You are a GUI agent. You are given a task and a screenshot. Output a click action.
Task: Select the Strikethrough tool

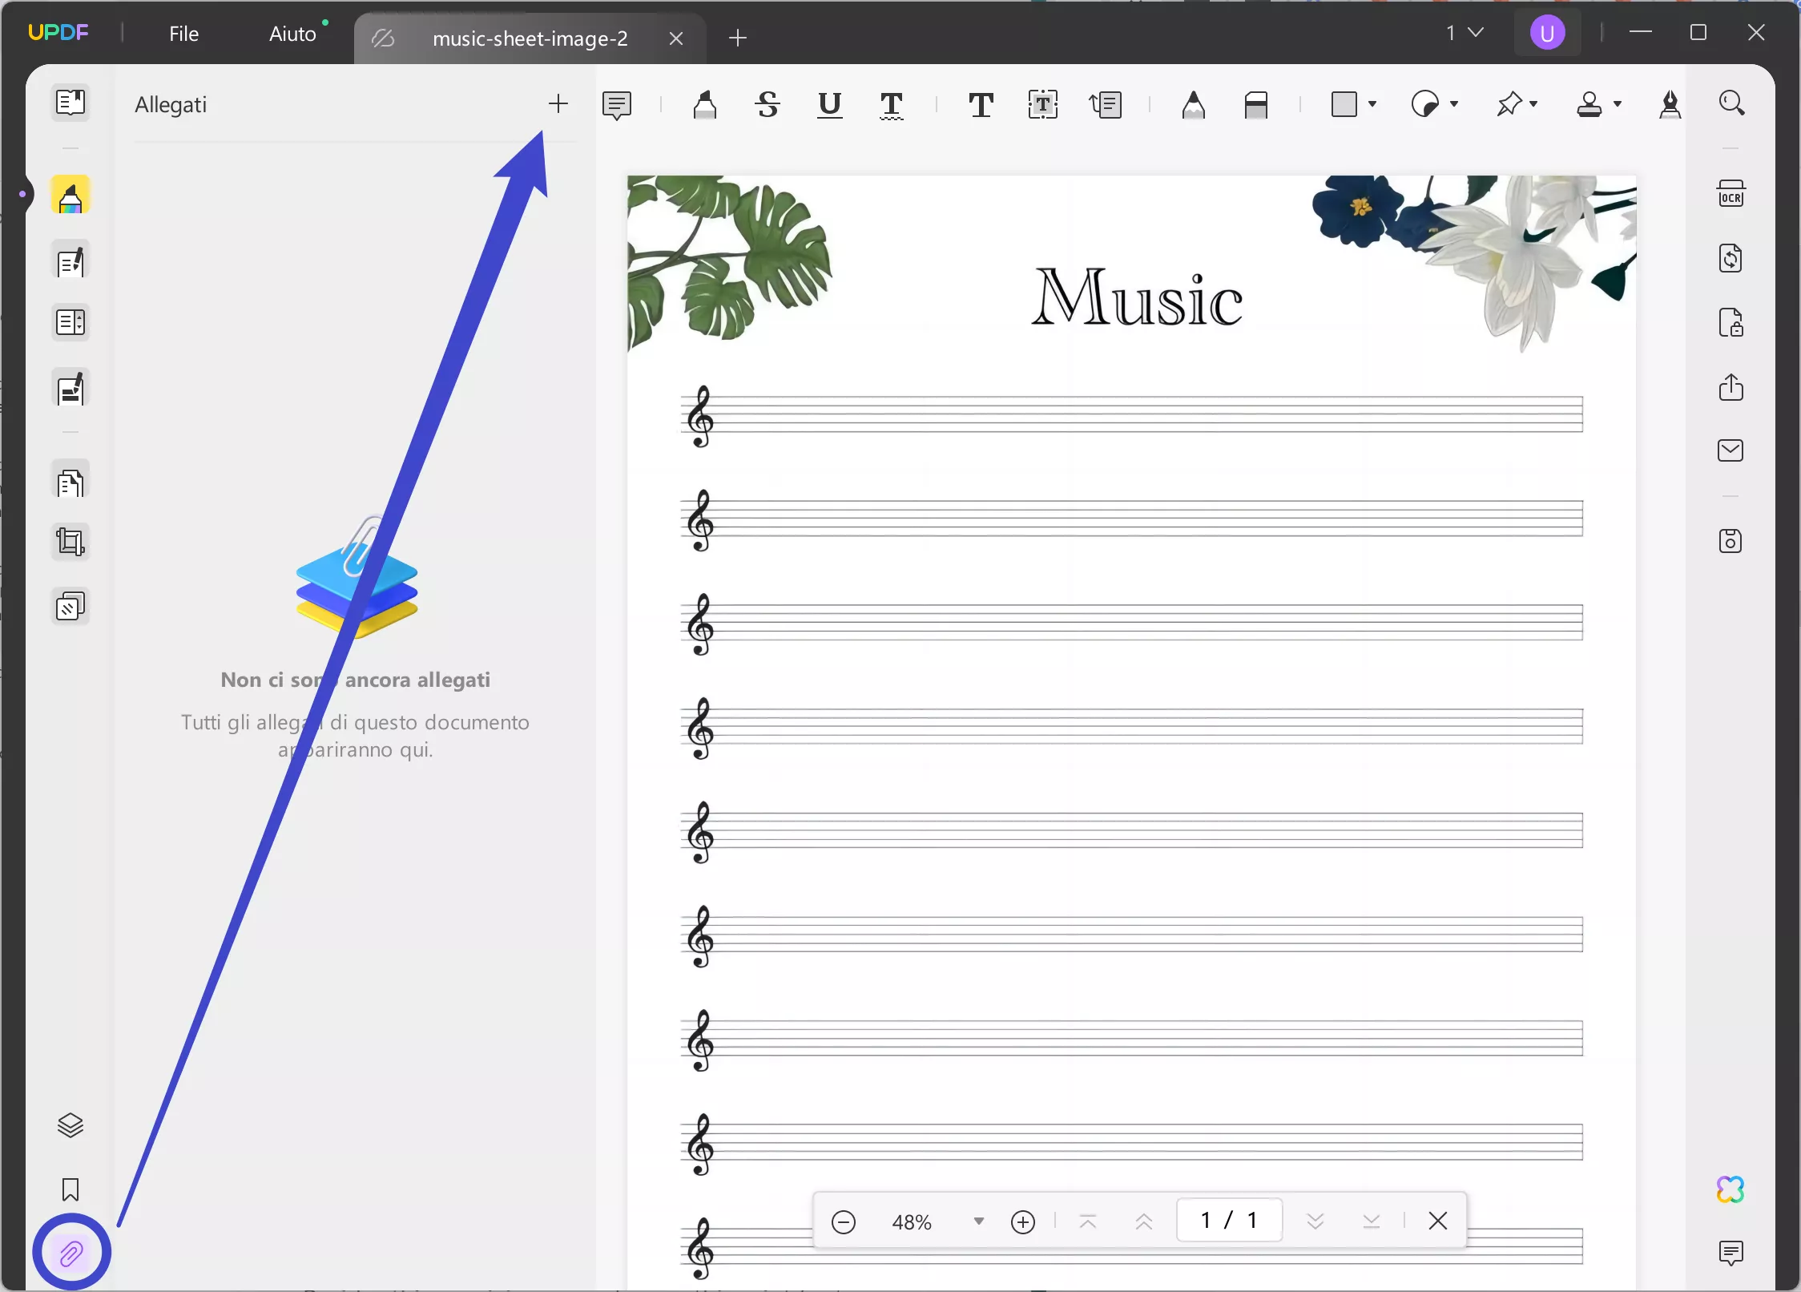pyautogui.click(x=768, y=105)
